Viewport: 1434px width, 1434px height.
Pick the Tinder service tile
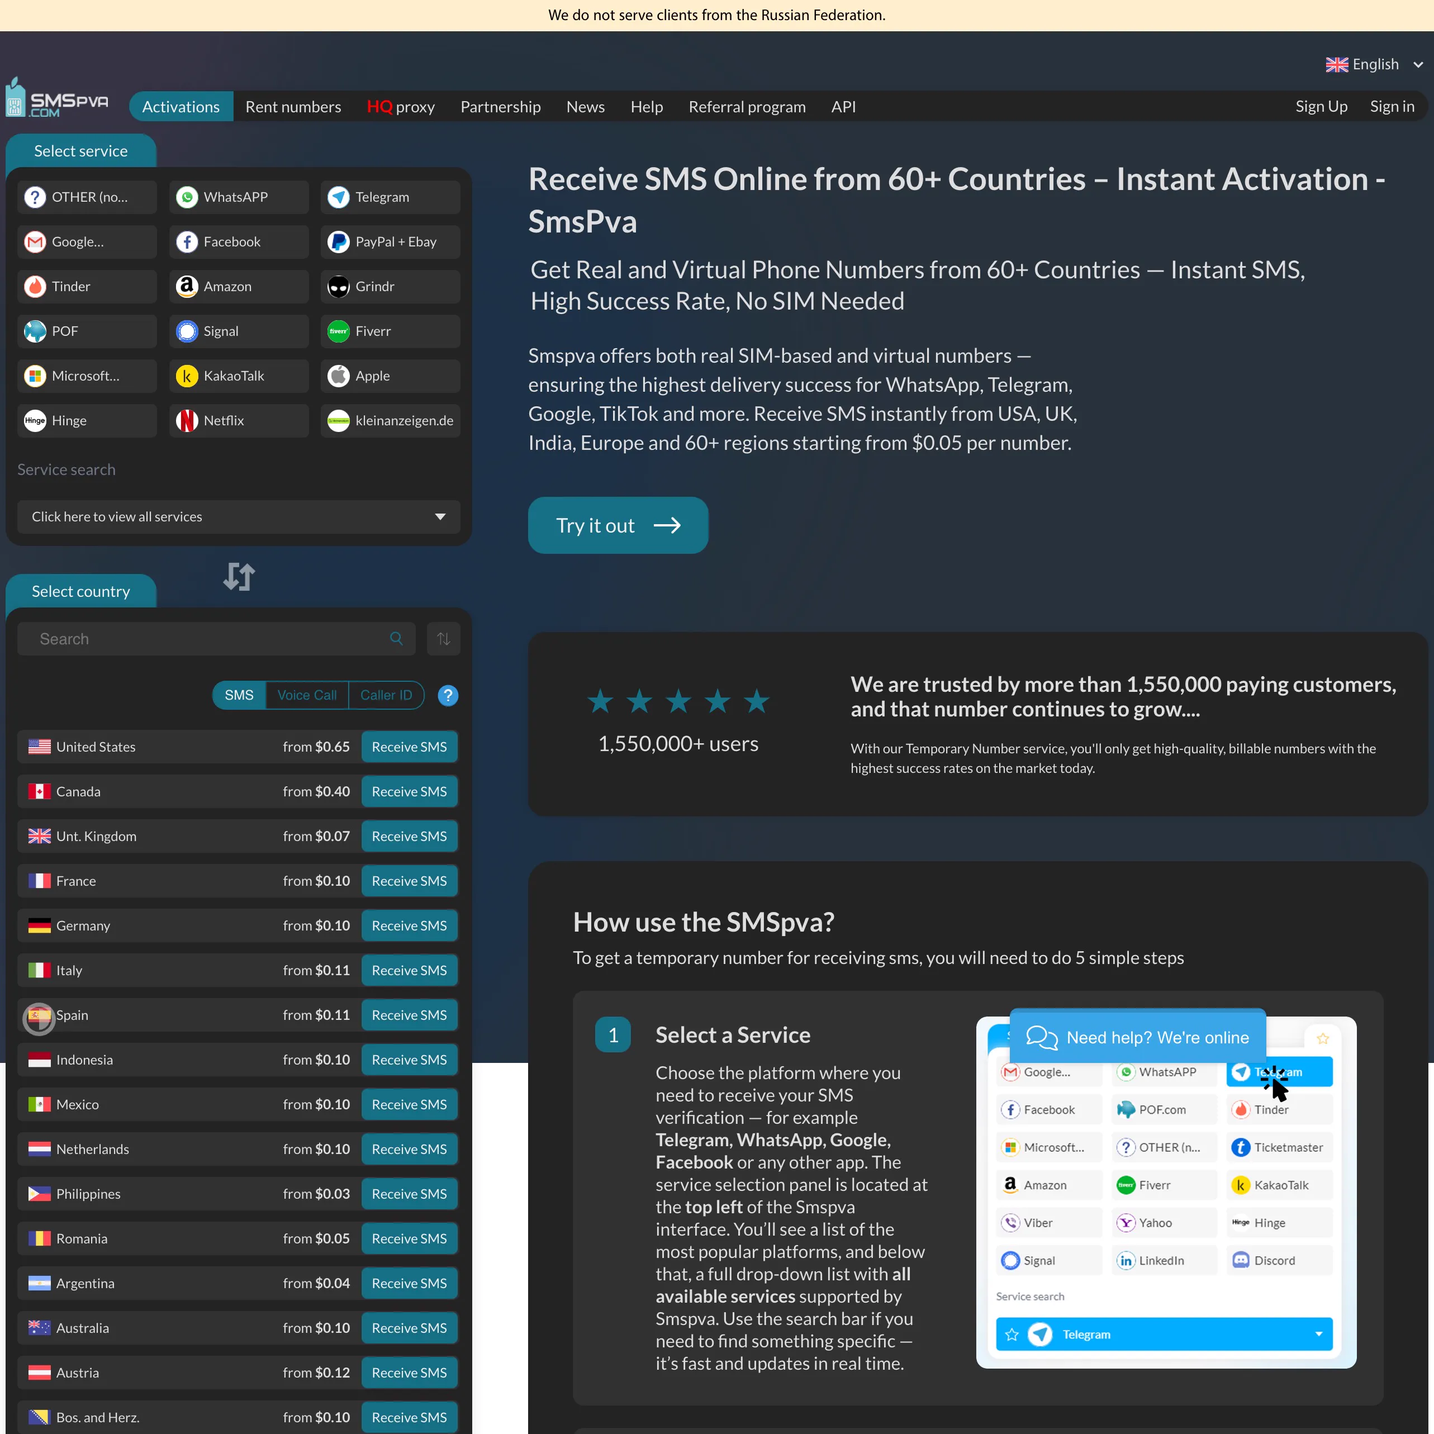coord(87,287)
